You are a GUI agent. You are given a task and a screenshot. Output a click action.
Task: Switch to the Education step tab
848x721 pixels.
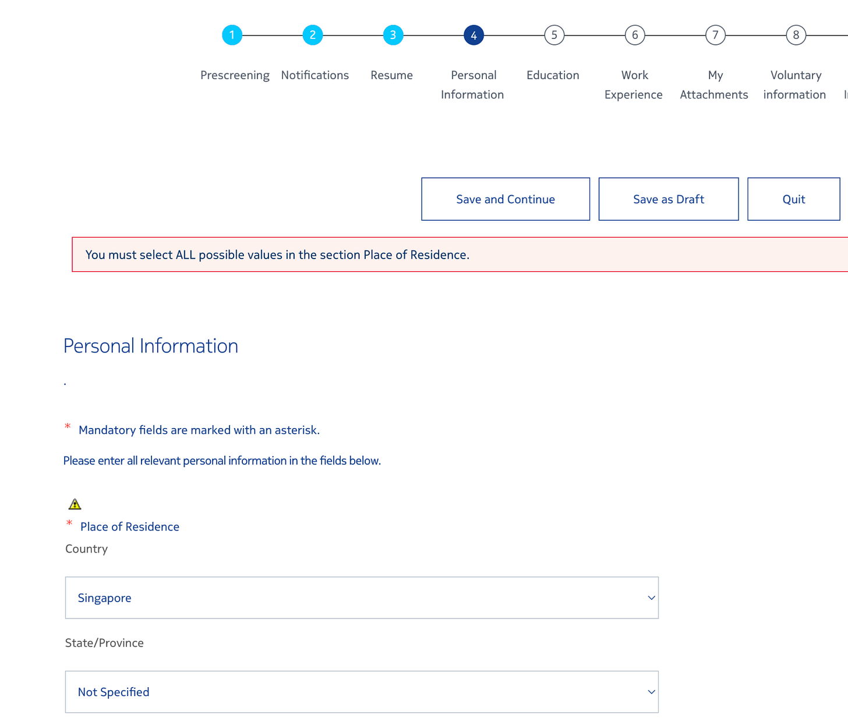pyautogui.click(x=553, y=75)
